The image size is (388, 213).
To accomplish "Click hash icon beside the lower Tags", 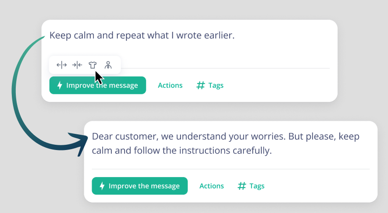I will [242, 186].
